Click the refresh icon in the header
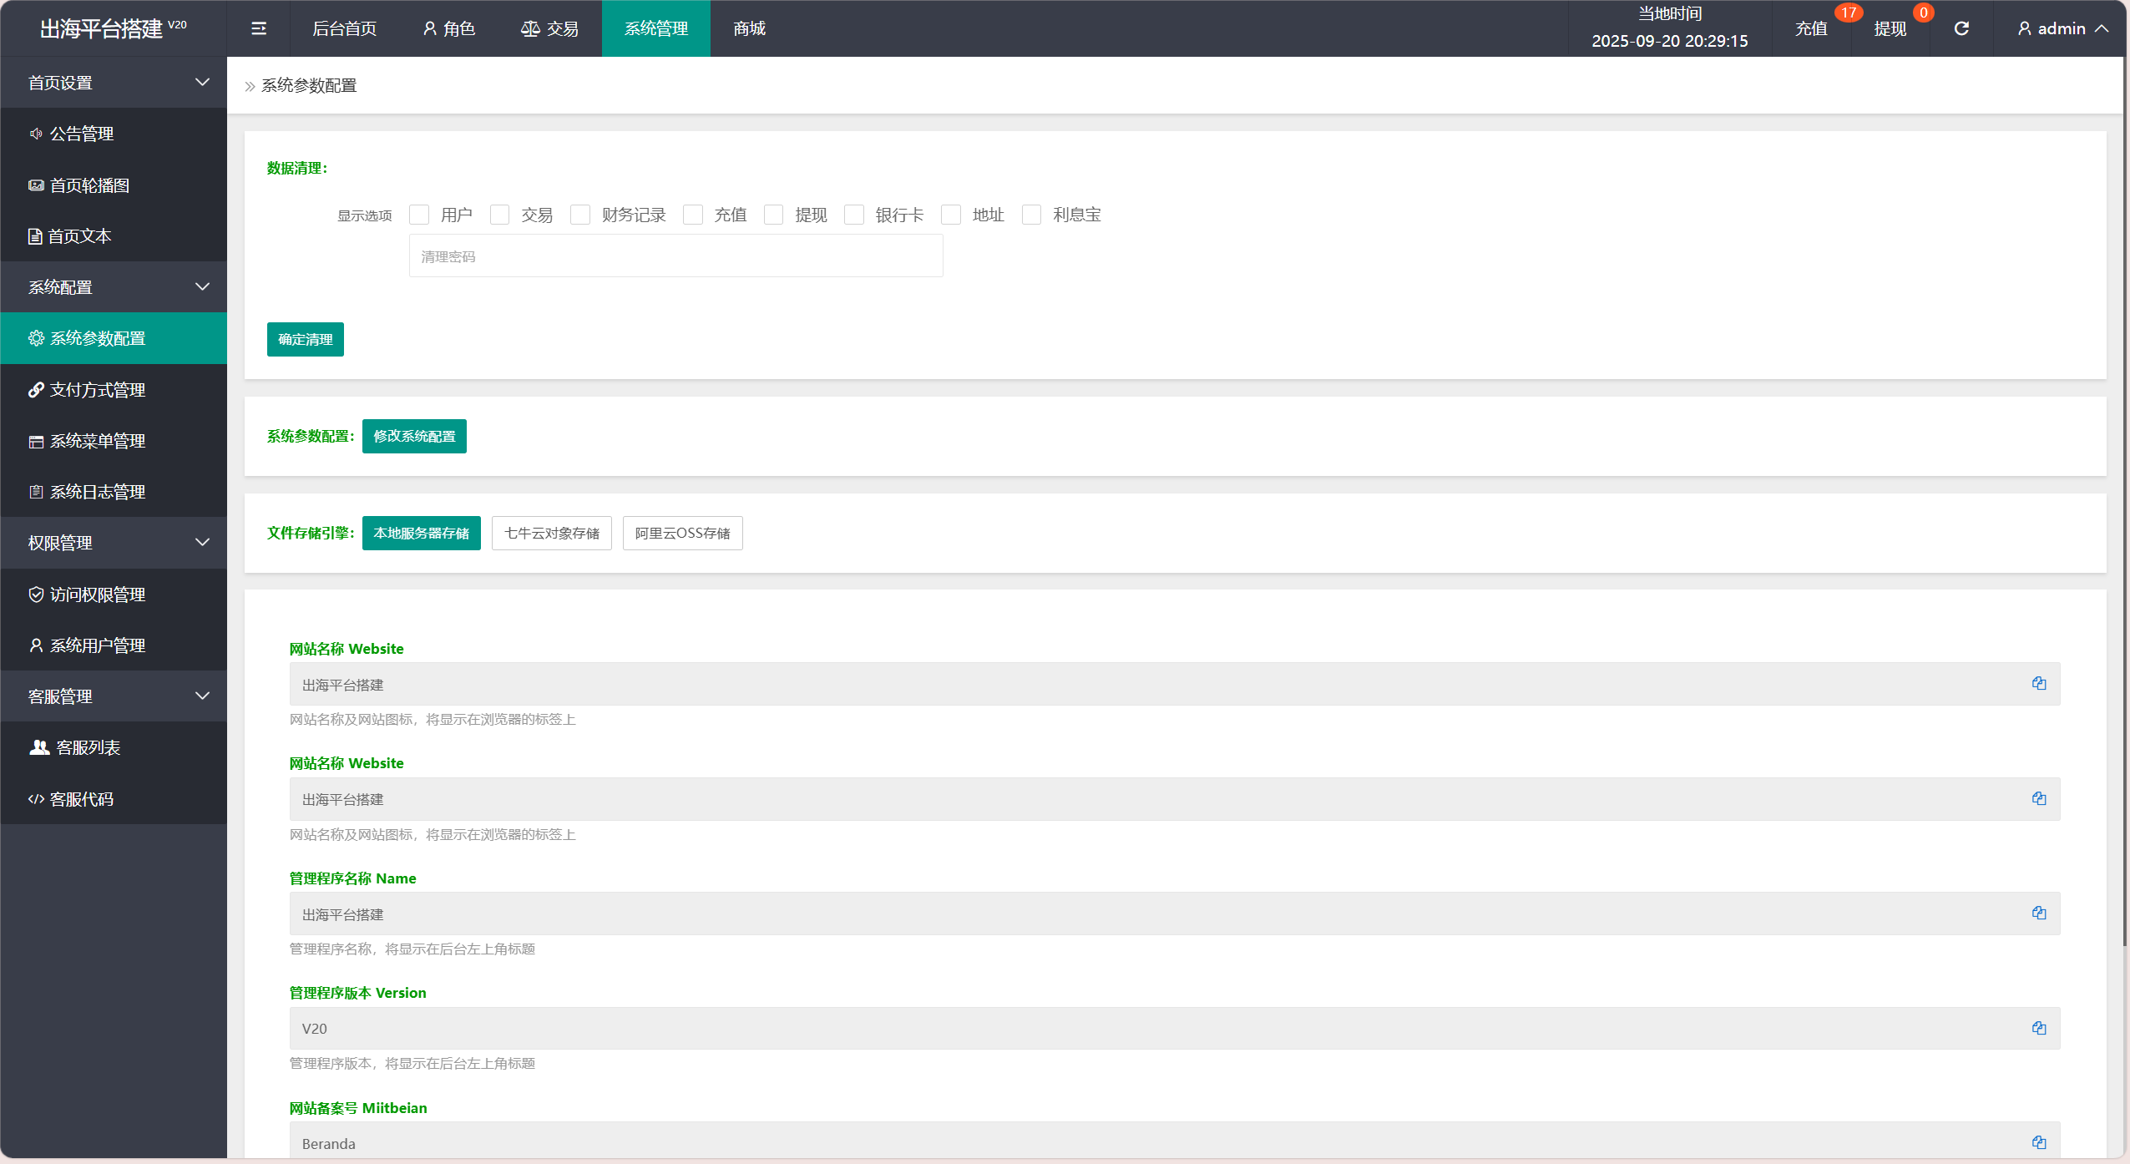Viewport: 2130px width, 1164px height. pos(1961,28)
